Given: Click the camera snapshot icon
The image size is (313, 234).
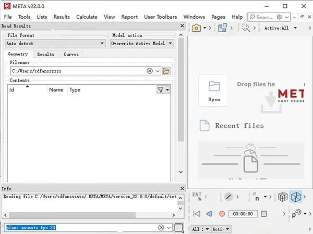Looking at the screenshot, I should (196, 28).
